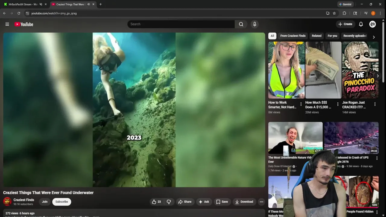This screenshot has width=386, height=217.
Task: Select the All filter chip
Action: [272, 36]
